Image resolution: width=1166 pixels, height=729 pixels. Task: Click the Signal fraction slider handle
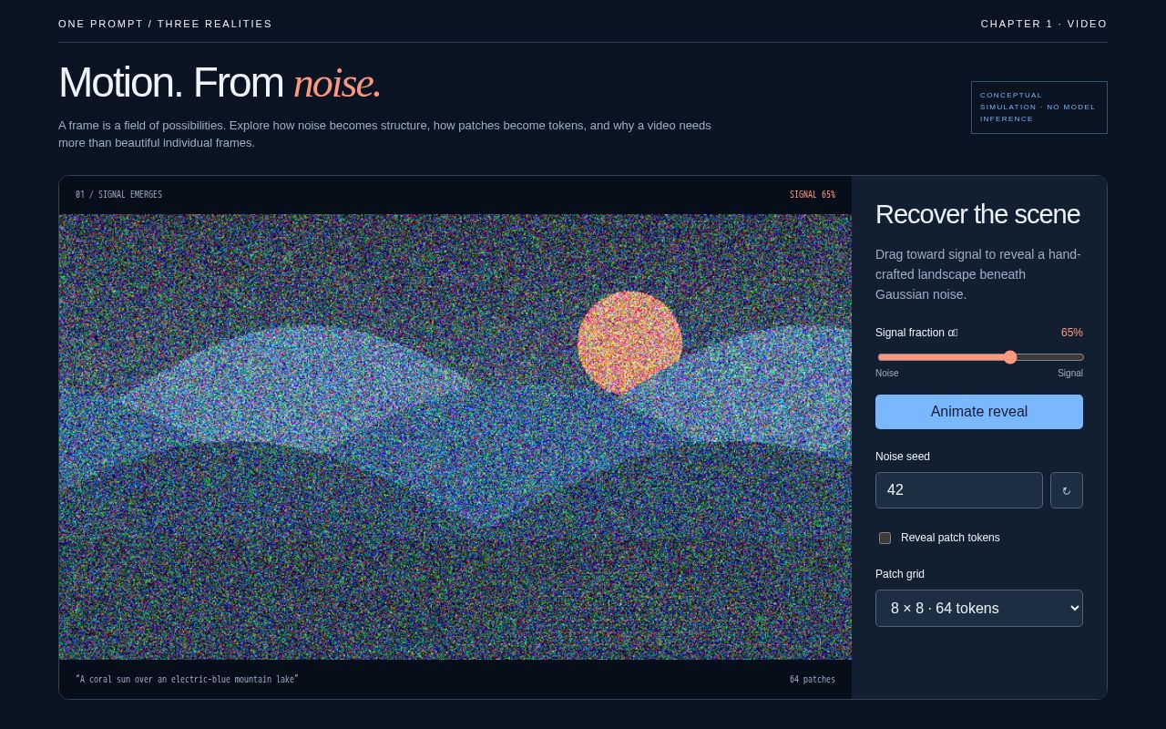pos(1010,357)
